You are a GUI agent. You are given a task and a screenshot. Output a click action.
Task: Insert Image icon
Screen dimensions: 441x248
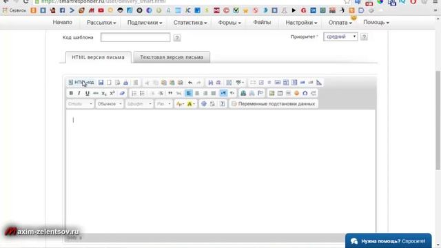pyautogui.click(x=271, y=93)
